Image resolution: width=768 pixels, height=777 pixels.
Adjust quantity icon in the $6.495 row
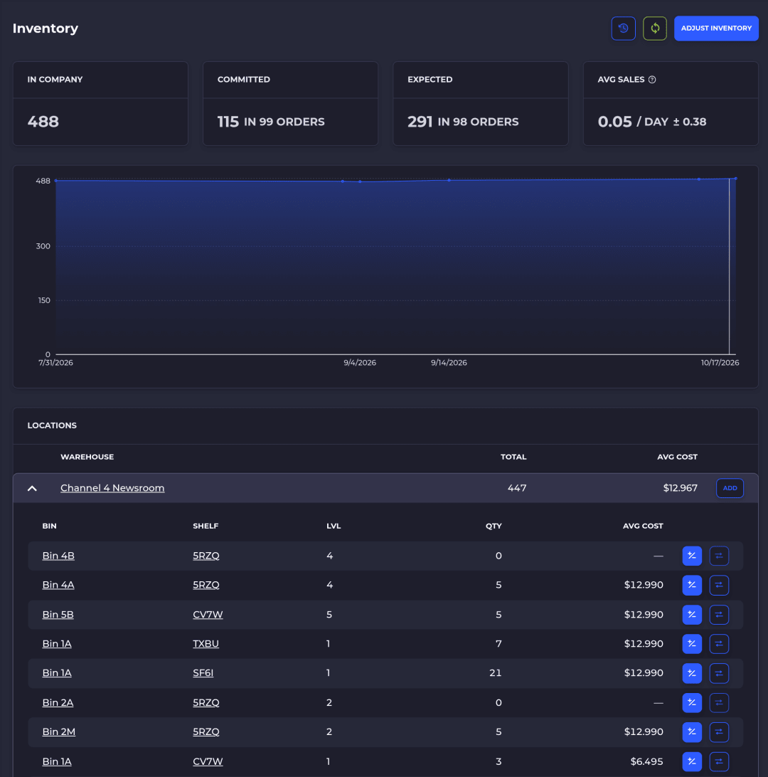692,761
